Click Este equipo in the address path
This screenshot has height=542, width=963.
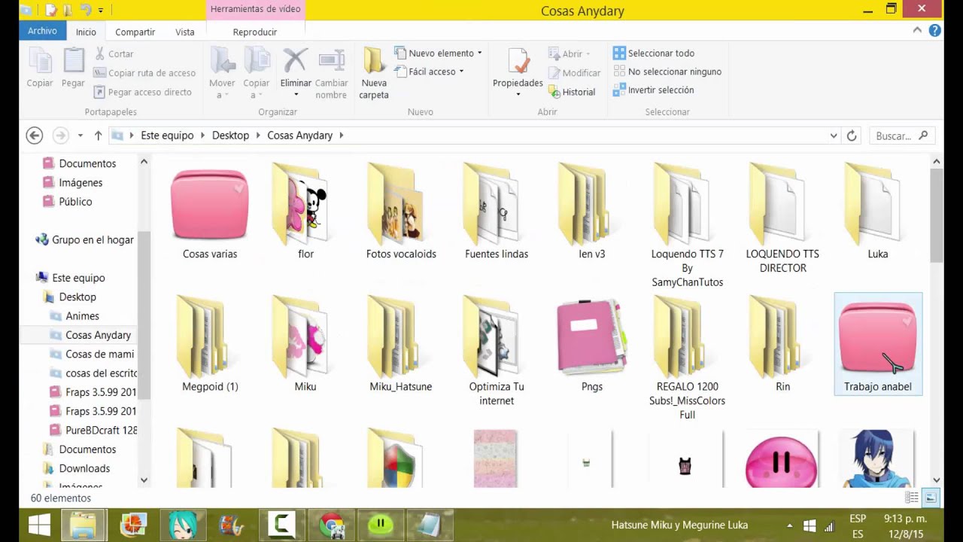pos(167,135)
